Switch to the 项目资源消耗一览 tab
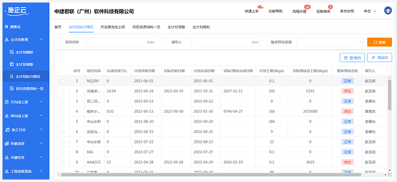 (x=146, y=27)
